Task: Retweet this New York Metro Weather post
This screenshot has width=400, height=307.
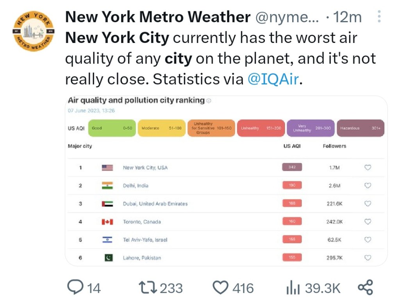Action: coord(148,288)
